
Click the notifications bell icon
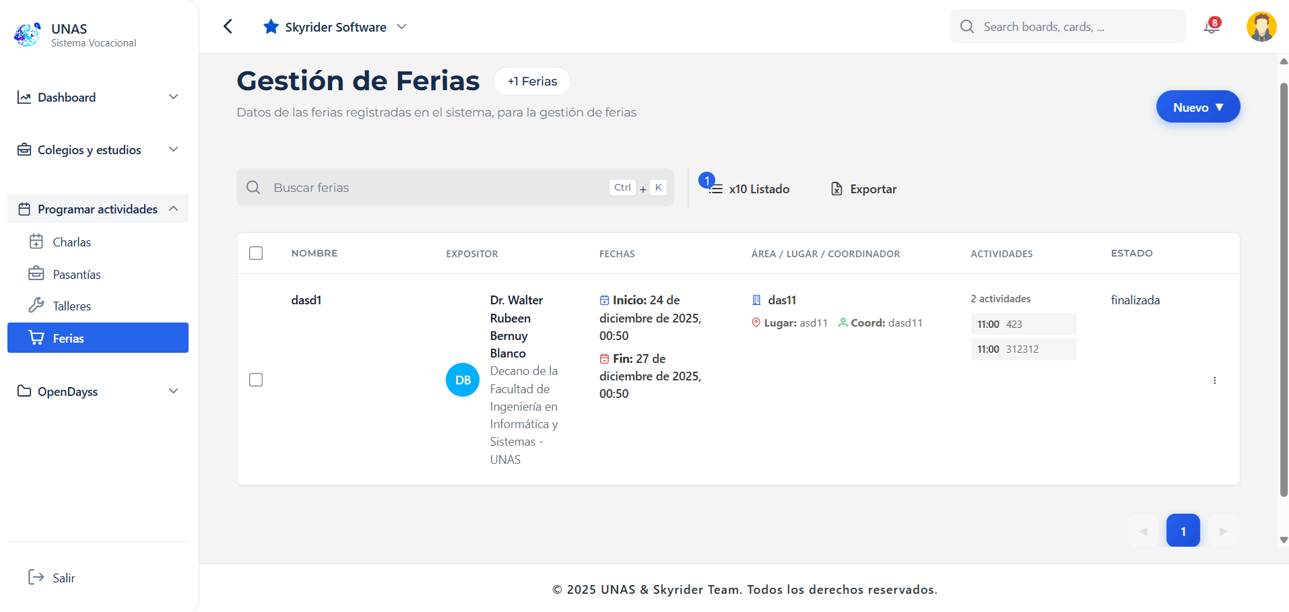1211,27
